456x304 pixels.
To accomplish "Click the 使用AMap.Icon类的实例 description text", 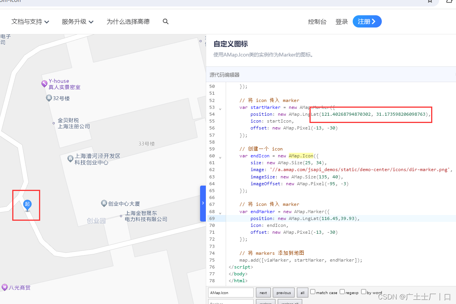I will pyautogui.click(x=263, y=55).
